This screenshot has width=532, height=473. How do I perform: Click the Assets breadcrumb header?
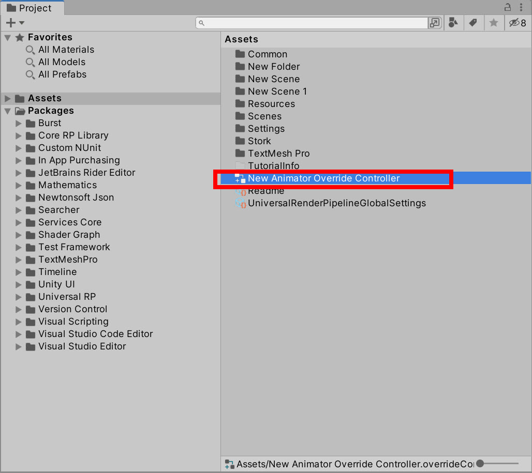coord(241,39)
